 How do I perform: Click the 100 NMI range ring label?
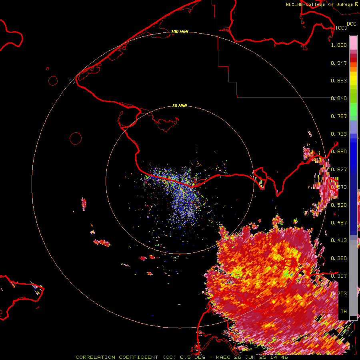pyautogui.click(x=180, y=32)
